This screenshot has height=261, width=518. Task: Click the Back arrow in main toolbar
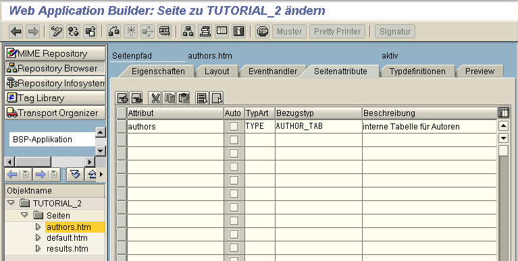(x=16, y=32)
